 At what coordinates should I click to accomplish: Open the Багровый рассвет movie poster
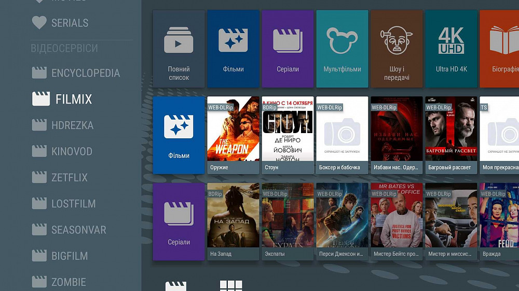[451, 129]
